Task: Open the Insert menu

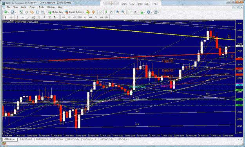Action: click(x=24, y=7)
